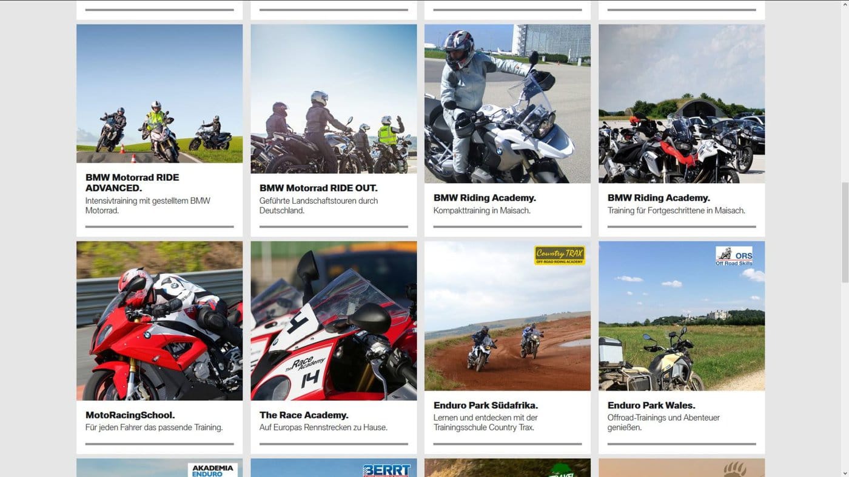This screenshot has width=849, height=477.
Task: Click the Akademia Enduro logo
Action: click(x=212, y=470)
